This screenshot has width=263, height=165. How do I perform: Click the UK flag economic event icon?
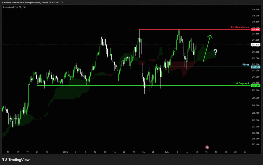point(207,147)
